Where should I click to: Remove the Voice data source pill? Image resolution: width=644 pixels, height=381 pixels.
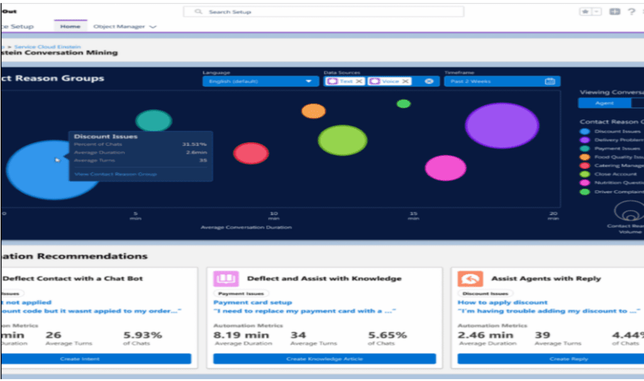click(x=406, y=81)
